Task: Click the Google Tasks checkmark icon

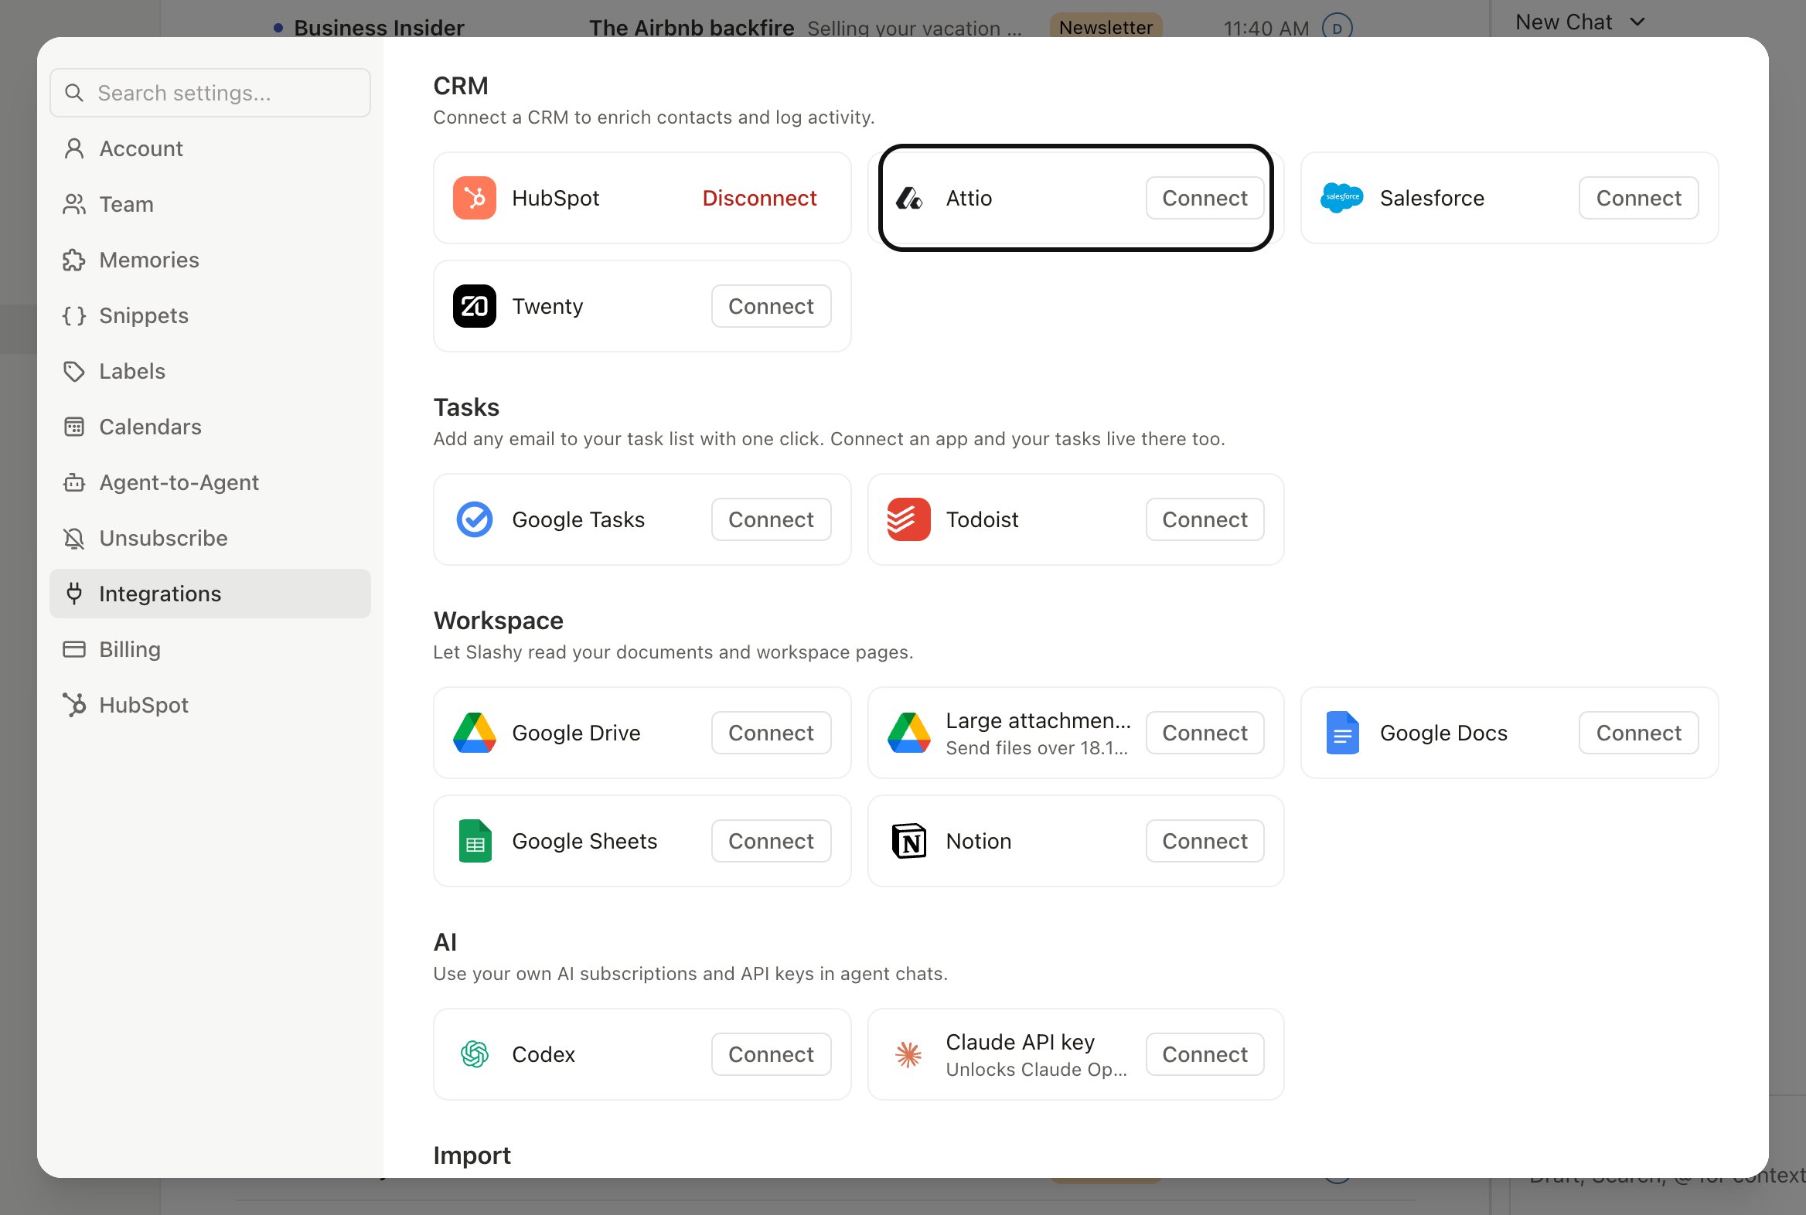Action: (x=475, y=519)
